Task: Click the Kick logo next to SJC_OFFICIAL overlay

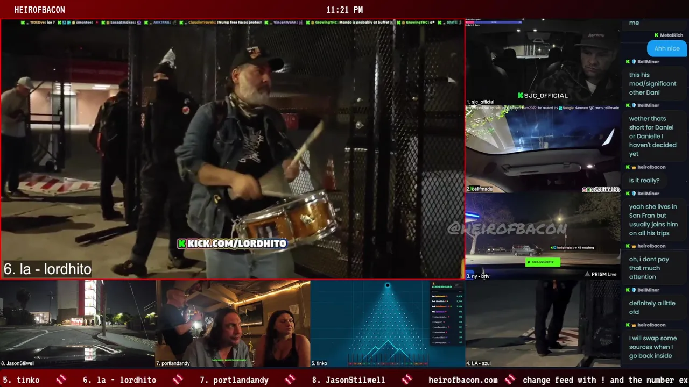Action: pyautogui.click(x=520, y=96)
